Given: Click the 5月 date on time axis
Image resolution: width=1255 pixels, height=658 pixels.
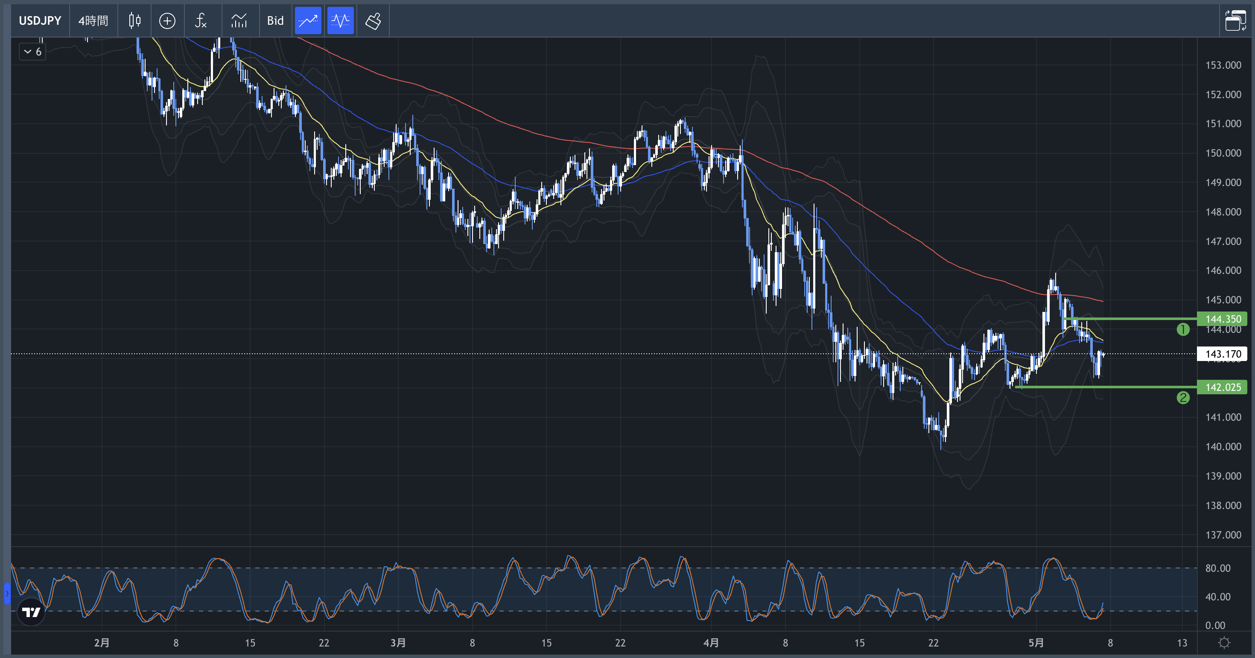Looking at the screenshot, I should [1036, 643].
